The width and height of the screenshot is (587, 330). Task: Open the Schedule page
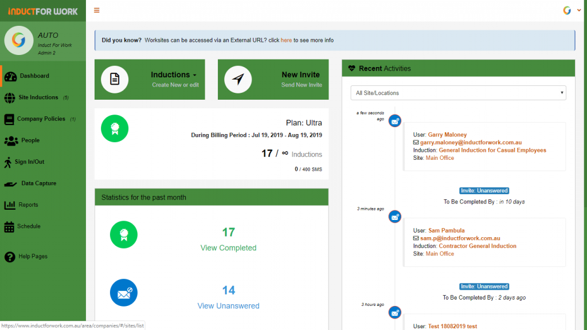tap(29, 226)
